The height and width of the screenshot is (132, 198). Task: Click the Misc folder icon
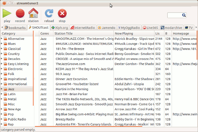(x=5, y=104)
